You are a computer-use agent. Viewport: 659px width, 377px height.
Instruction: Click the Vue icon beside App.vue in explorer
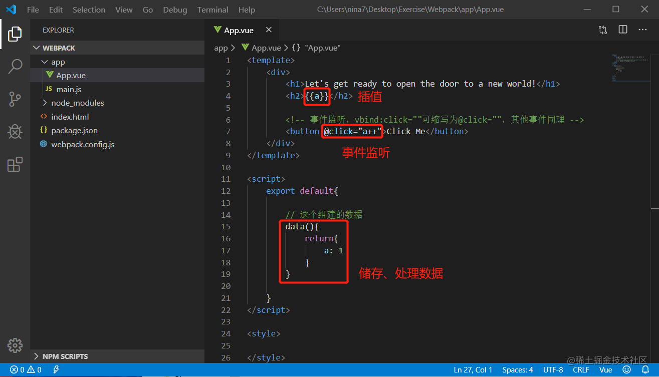50,75
